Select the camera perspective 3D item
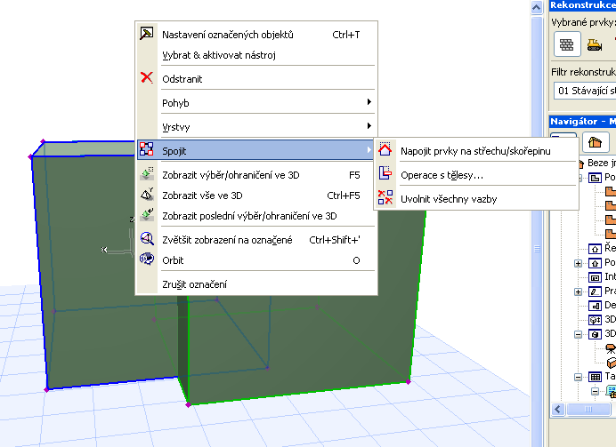 611,348
